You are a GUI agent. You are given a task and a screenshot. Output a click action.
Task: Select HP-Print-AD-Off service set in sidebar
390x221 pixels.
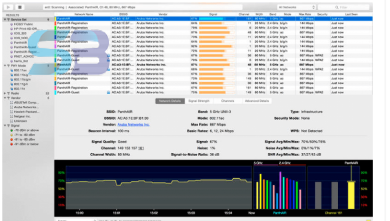click(x=26, y=29)
